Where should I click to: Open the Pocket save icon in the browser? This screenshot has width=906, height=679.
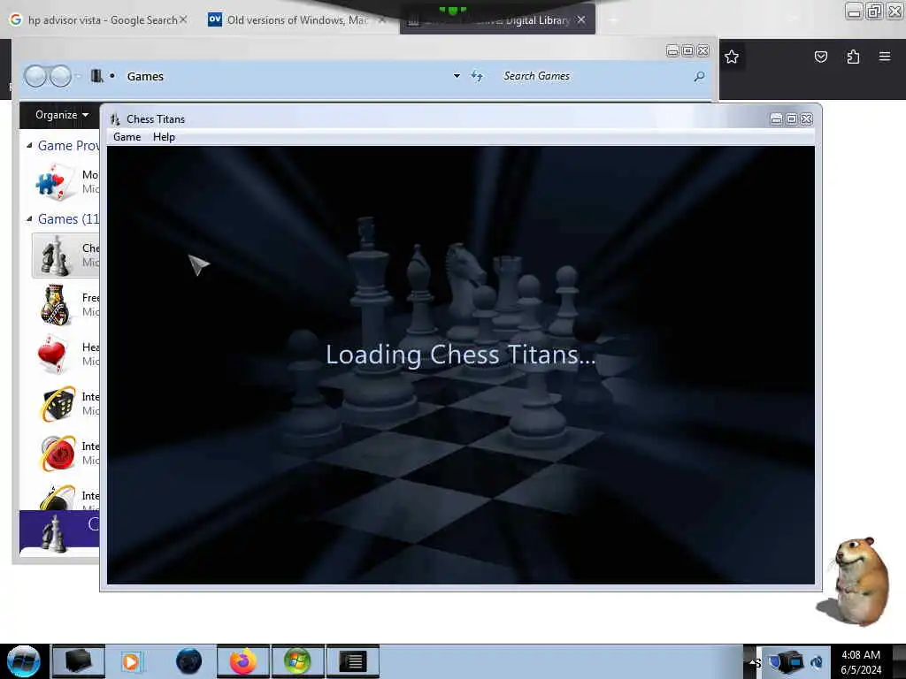click(x=820, y=57)
